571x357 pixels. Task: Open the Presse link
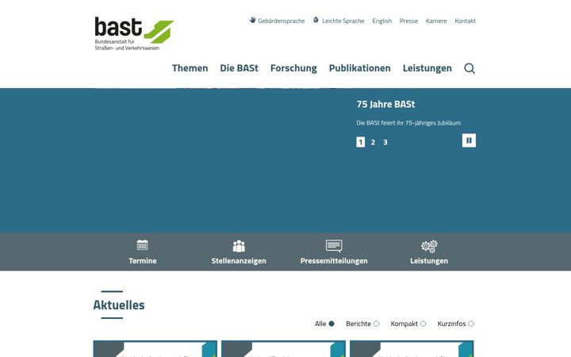coord(408,21)
